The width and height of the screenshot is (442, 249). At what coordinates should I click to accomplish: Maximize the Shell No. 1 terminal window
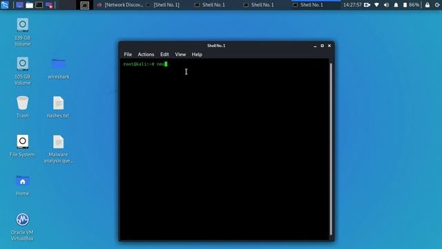coord(323,46)
